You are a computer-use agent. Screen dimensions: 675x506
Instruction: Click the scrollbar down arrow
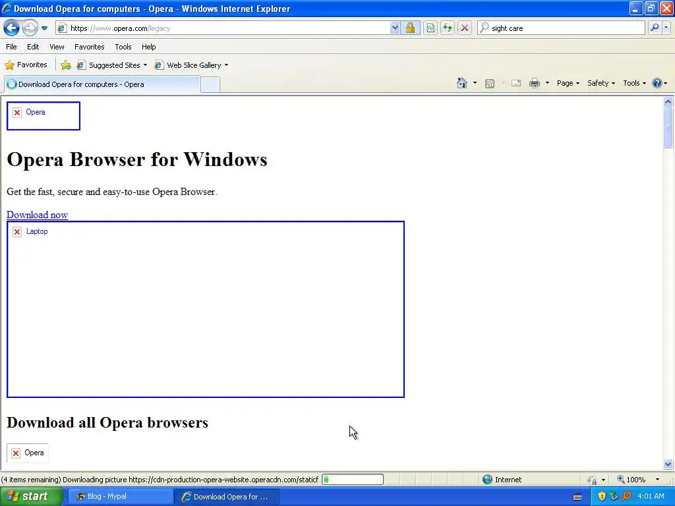(x=668, y=464)
